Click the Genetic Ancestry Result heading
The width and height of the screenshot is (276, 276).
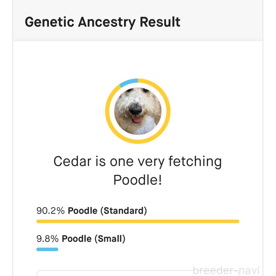(102, 22)
